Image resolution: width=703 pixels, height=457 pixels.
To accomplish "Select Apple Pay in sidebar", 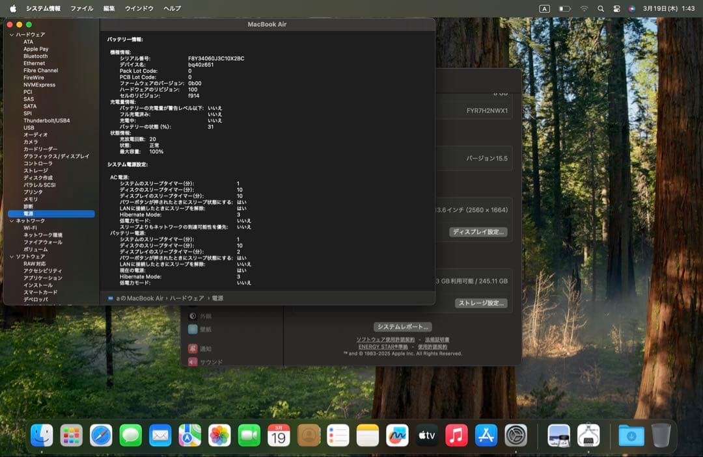I will [36, 49].
